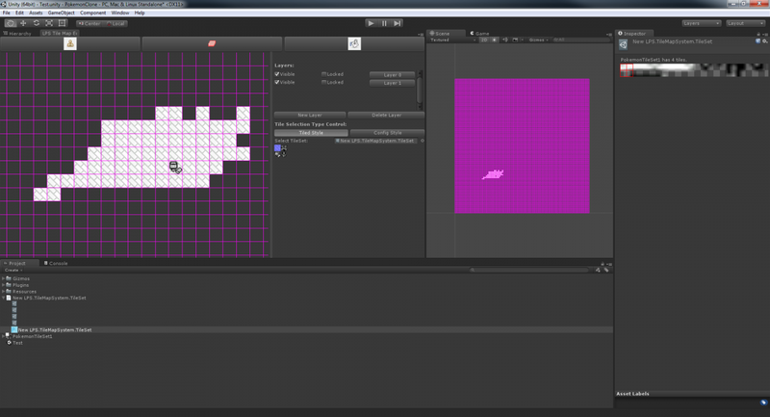
Task: Expand the Plugins folder
Action: [4, 285]
